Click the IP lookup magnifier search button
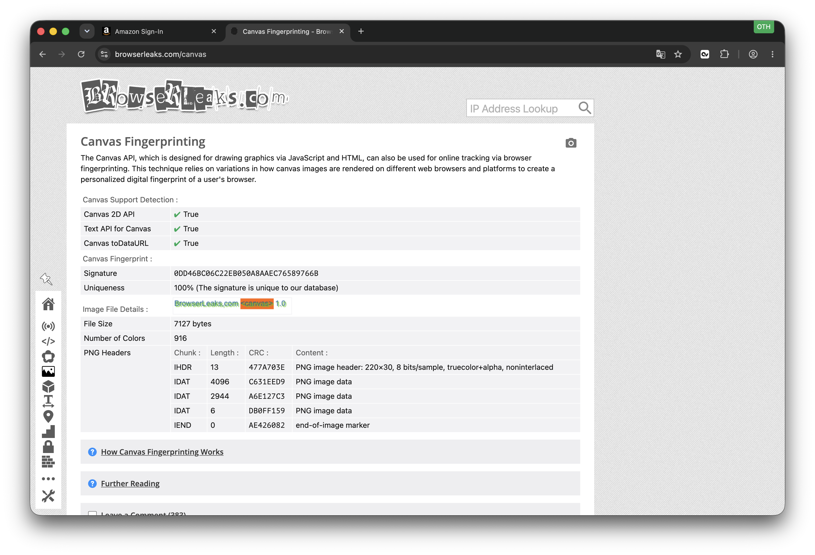 (584, 108)
